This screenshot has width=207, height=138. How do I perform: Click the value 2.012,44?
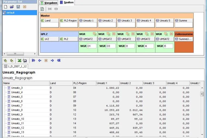[x=136, y=110]
